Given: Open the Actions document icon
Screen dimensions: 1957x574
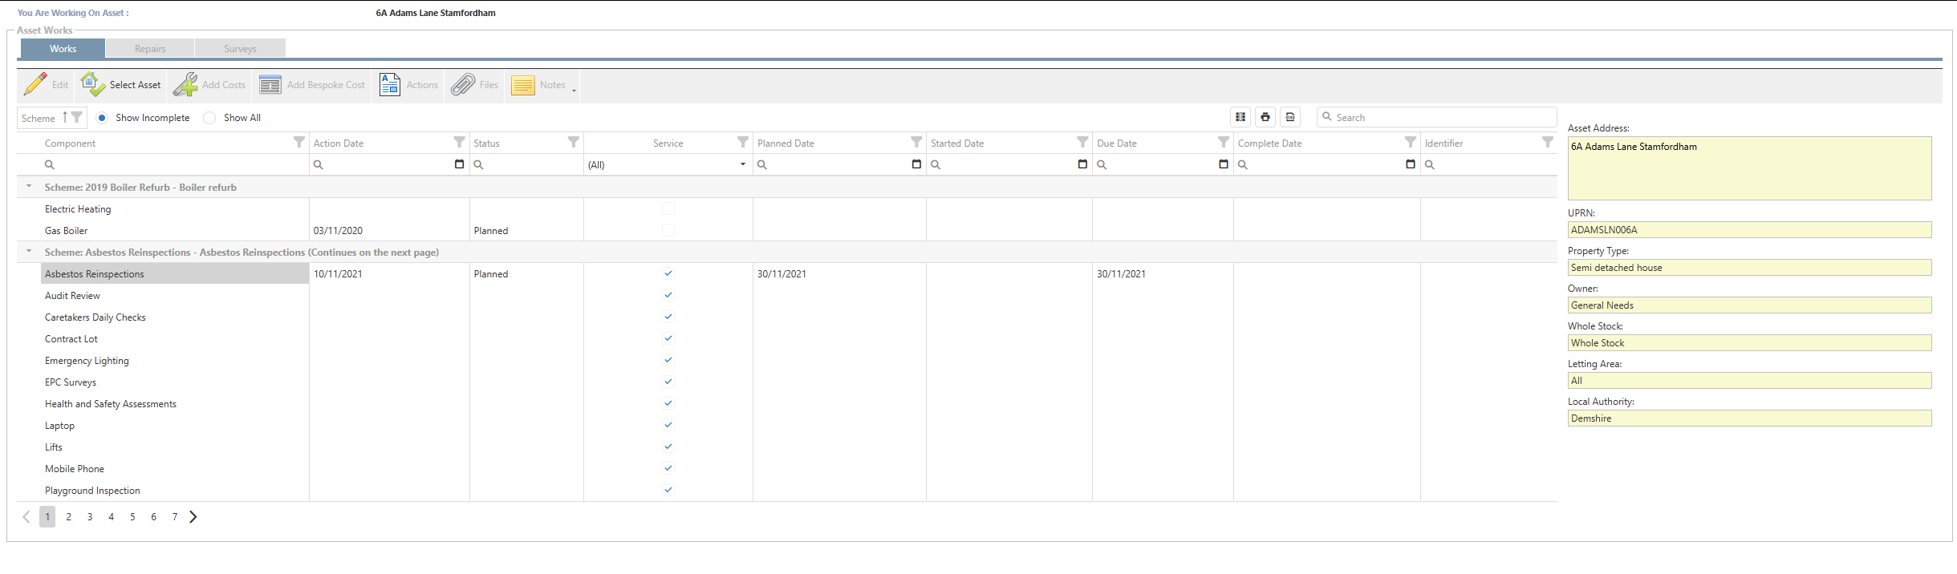Looking at the screenshot, I should (390, 84).
